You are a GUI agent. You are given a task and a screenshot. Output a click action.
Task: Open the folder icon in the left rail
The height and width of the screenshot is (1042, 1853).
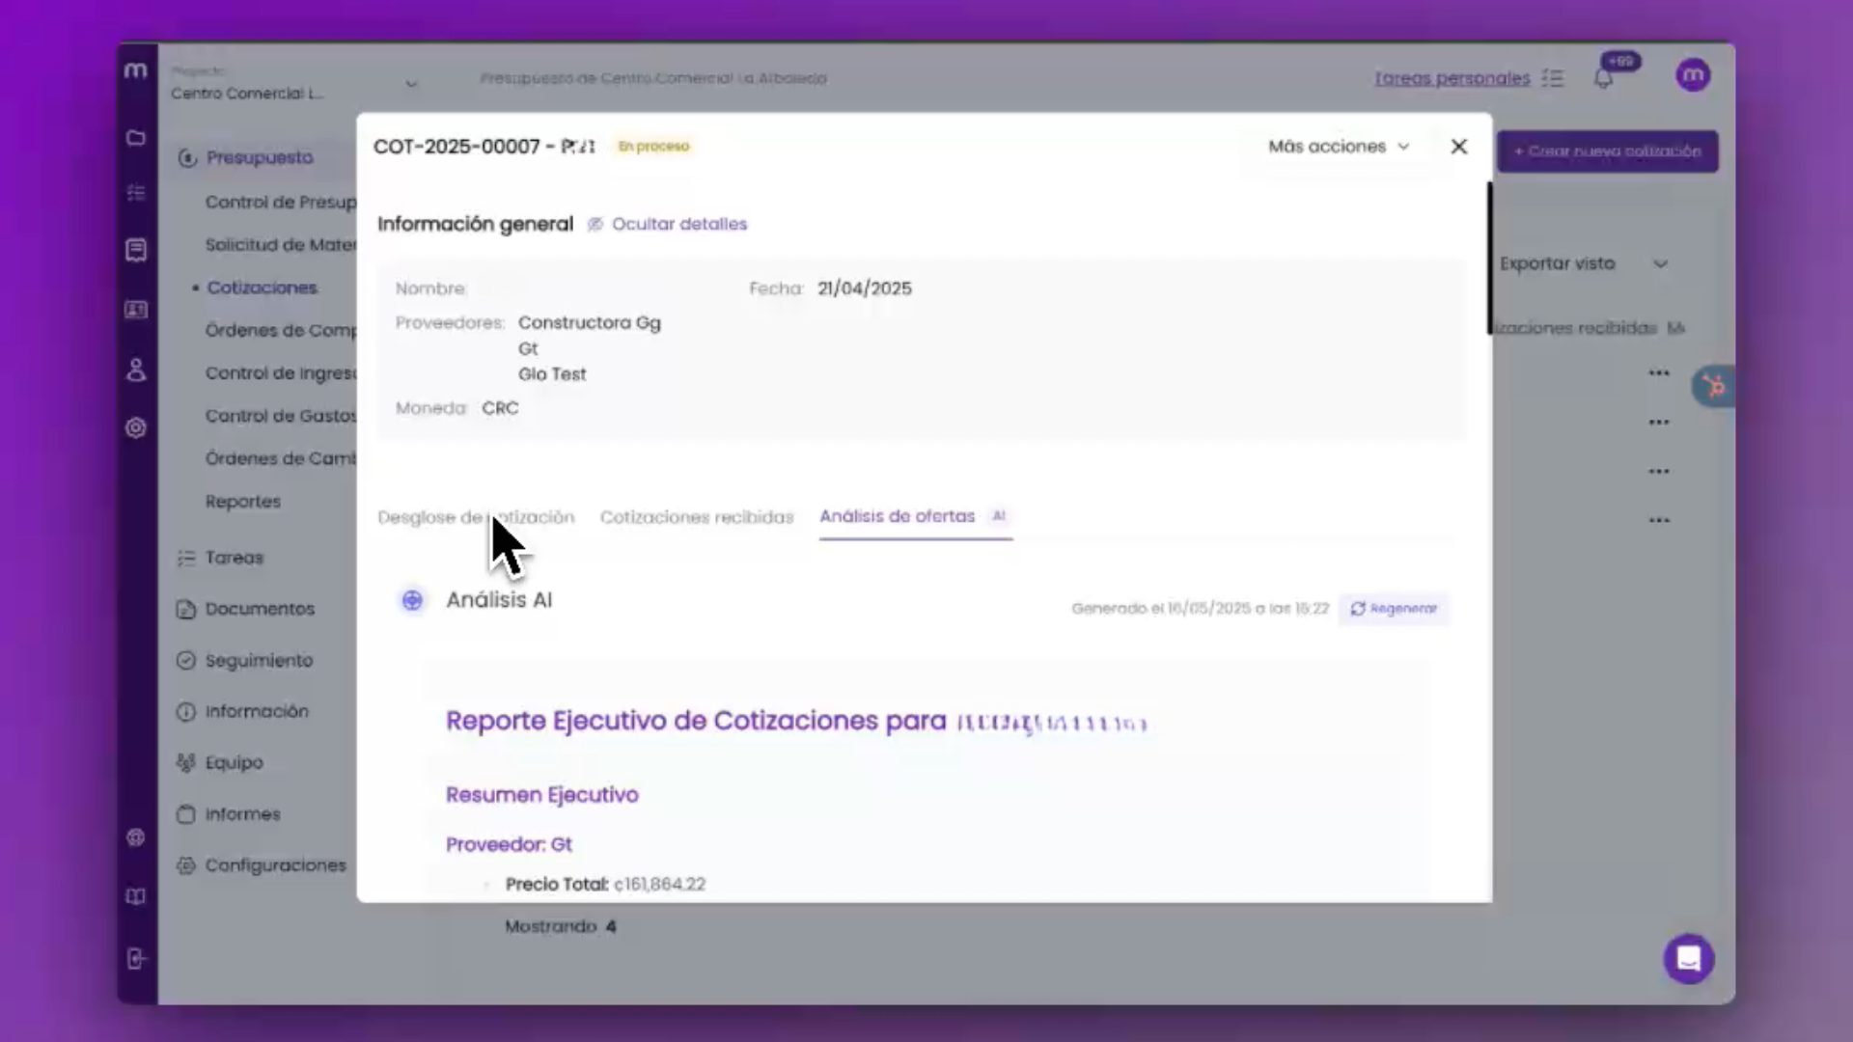tap(136, 138)
